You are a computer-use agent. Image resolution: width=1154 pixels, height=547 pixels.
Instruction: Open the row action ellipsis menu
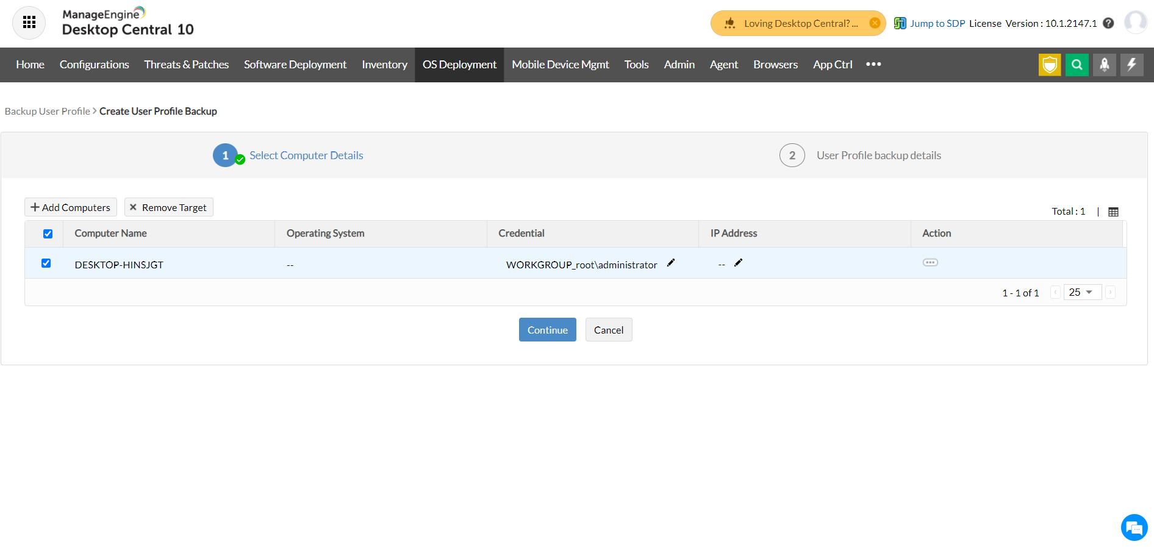pyautogui.click(x=930, y=263)
